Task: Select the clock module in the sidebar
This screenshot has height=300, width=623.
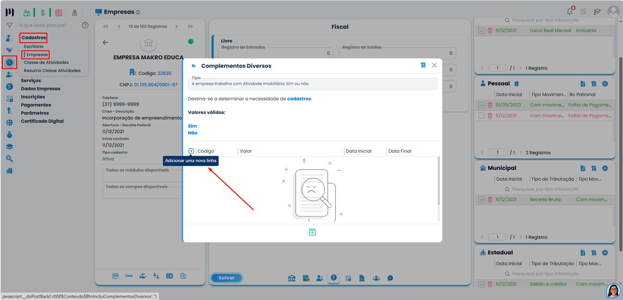Action: tap(10, 62)
